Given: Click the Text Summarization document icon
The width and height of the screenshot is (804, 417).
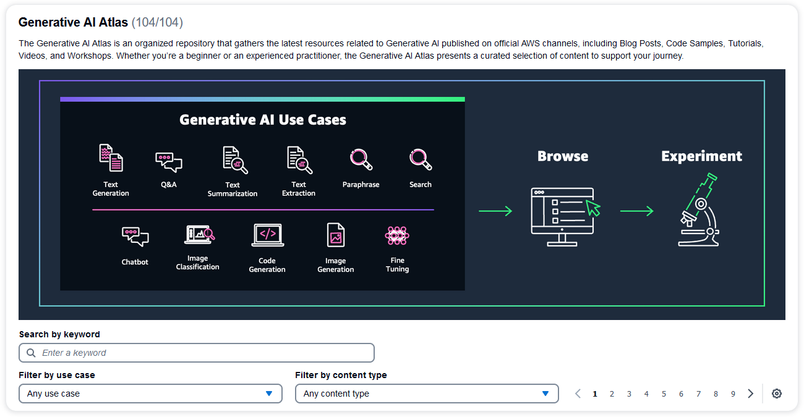Looking at the screenshot, I should tap(234, 160).
